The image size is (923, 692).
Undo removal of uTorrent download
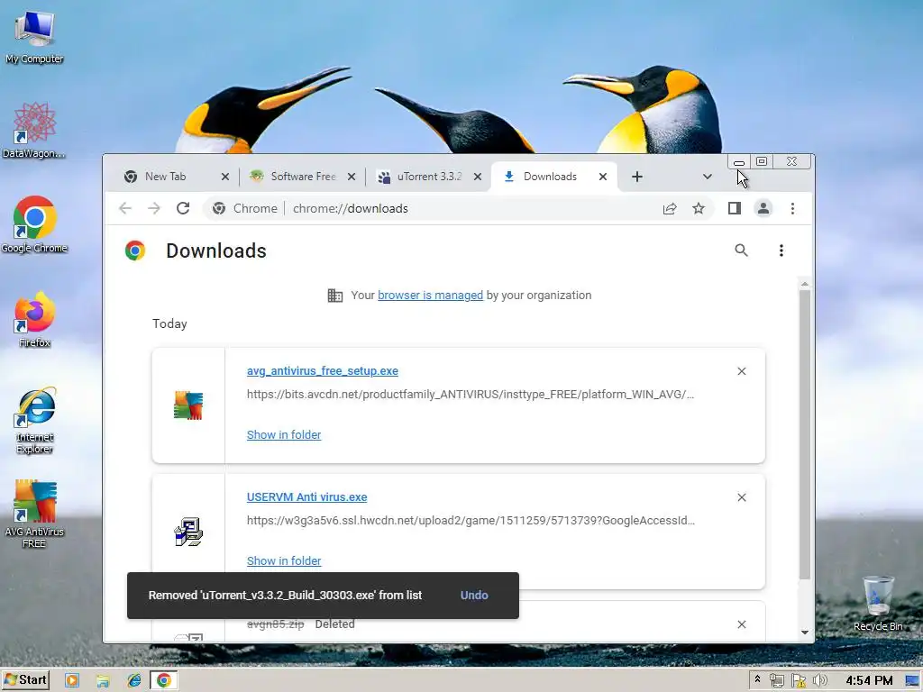coord(474,595)
